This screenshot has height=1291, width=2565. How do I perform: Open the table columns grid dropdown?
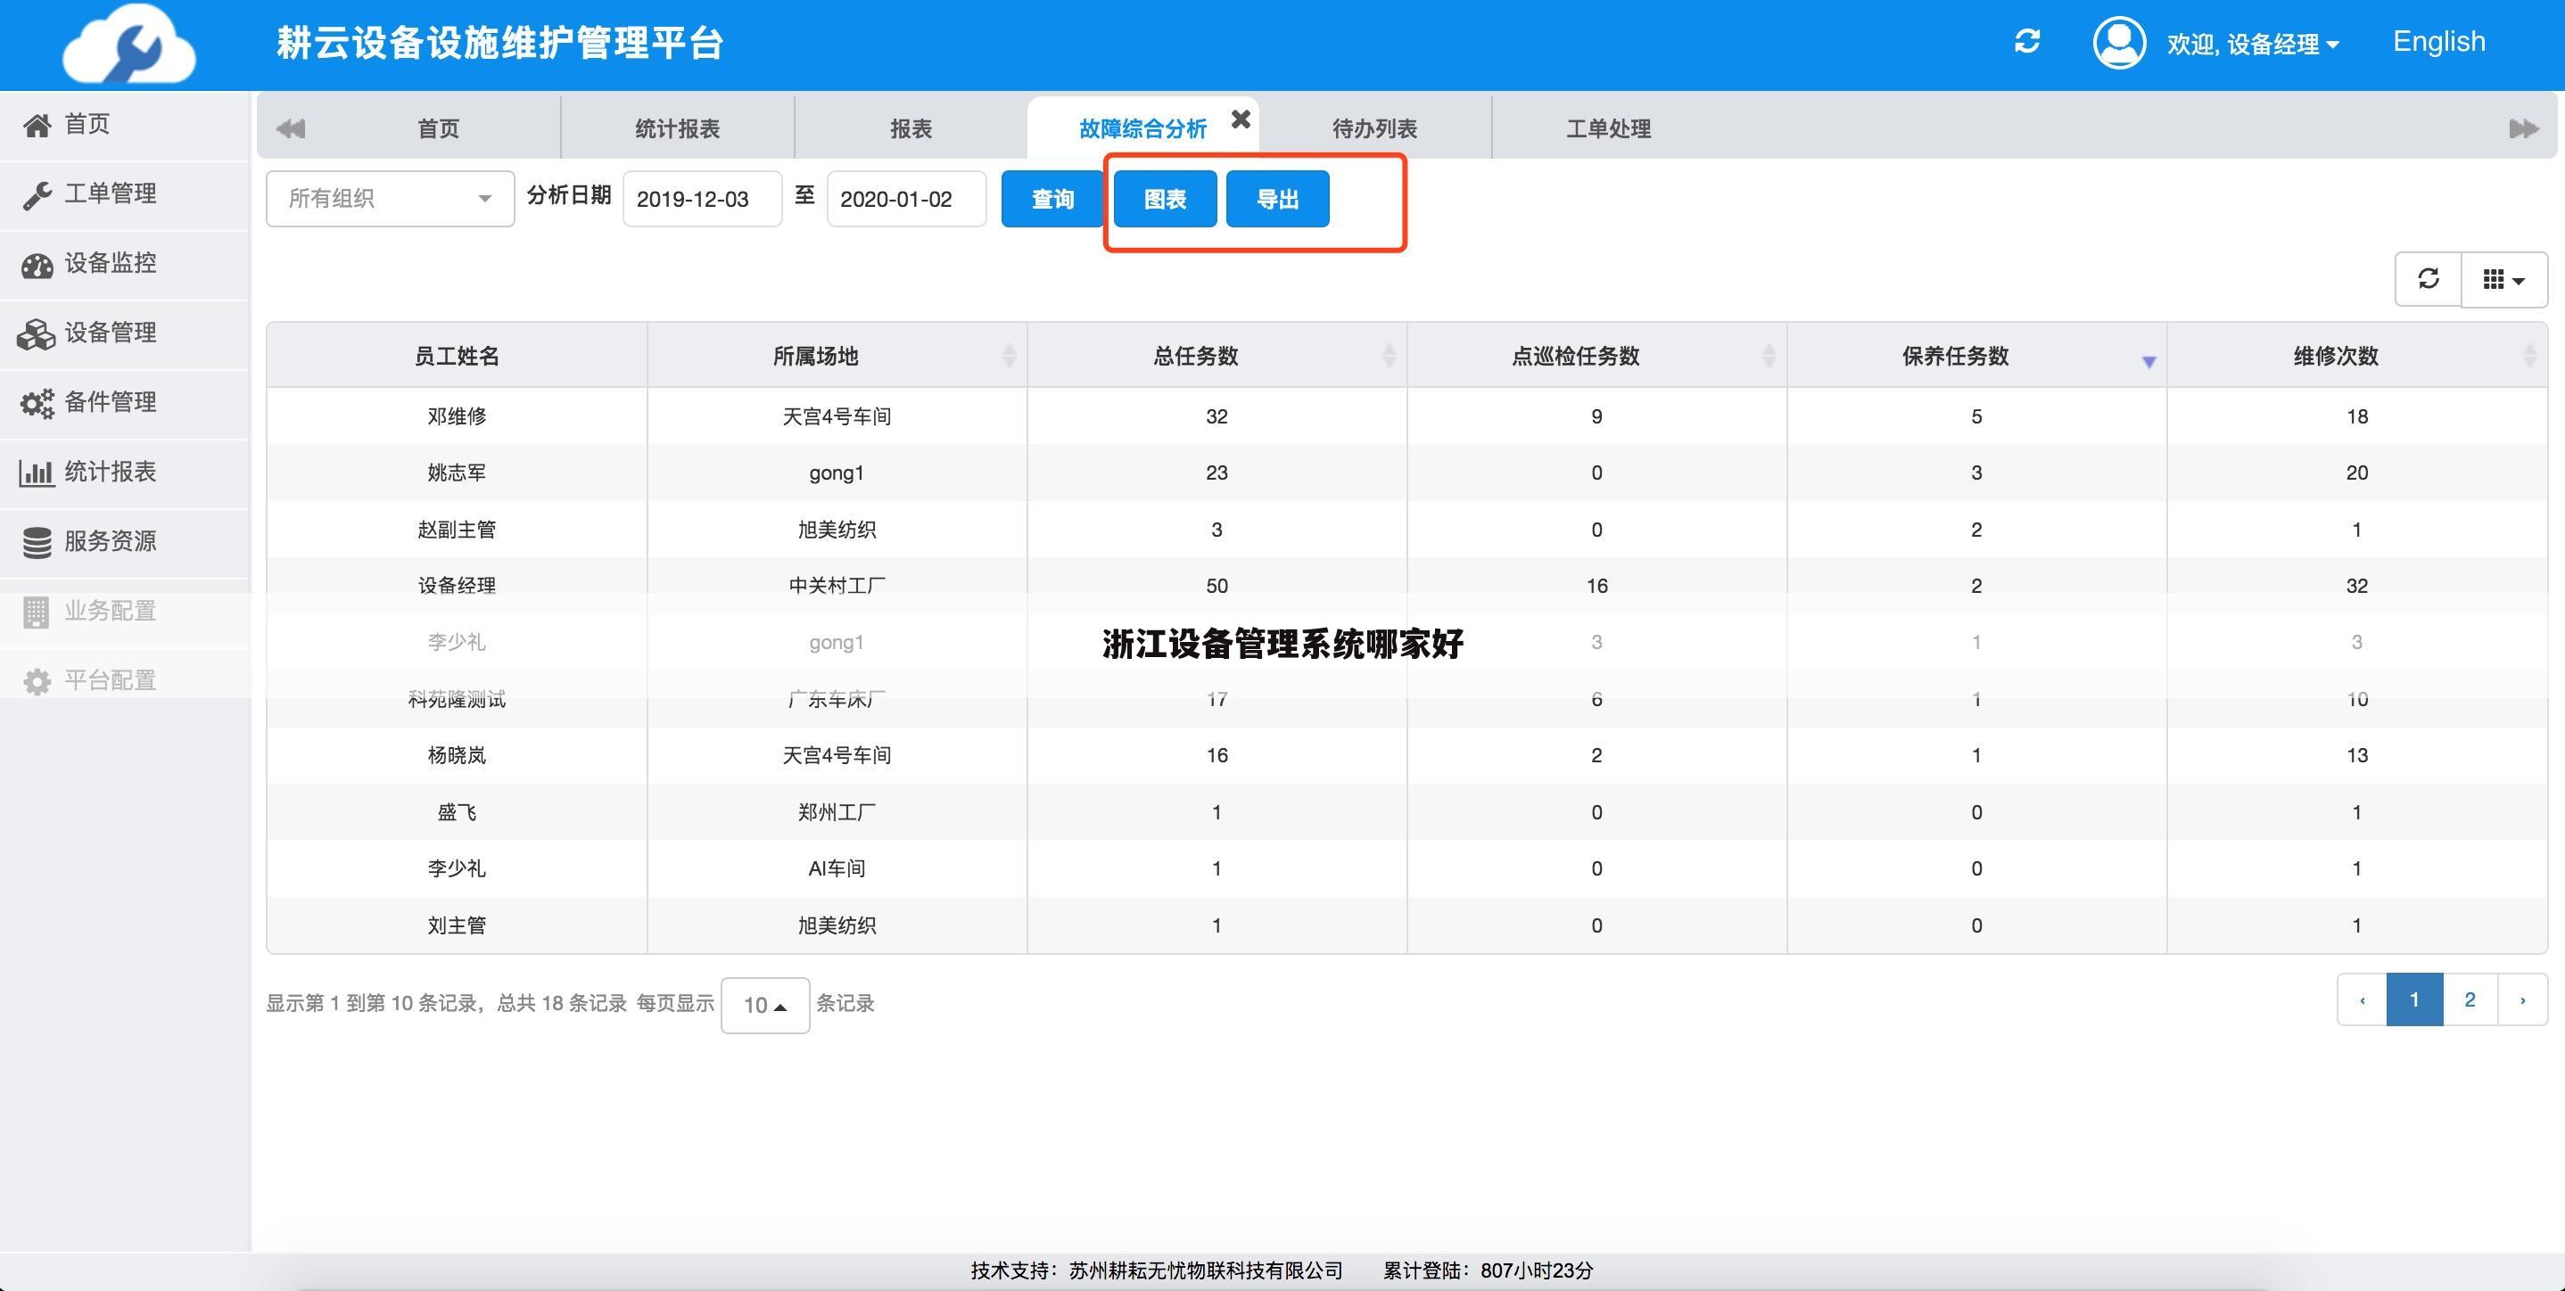click(2504, 280)
